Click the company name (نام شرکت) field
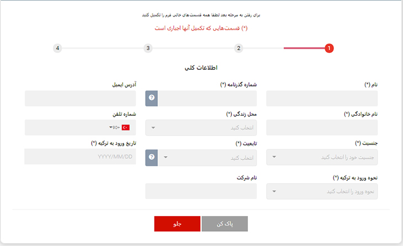The height and width of the screenshot is (246, 403). (201, 191)
